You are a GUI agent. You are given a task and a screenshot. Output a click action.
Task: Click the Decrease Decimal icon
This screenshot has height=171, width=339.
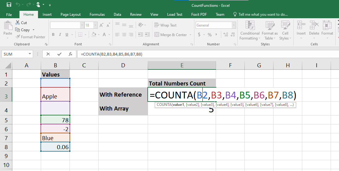(233, 35)
